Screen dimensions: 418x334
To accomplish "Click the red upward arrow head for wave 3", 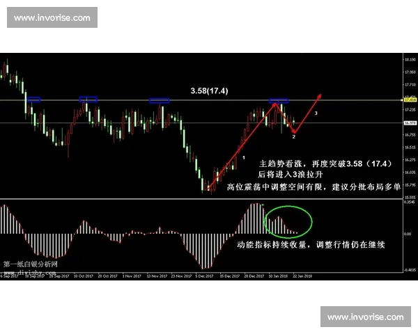I will click(x=320, y=95).
